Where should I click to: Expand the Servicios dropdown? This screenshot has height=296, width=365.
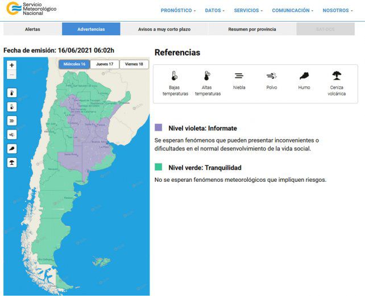[x=248, y=10]
